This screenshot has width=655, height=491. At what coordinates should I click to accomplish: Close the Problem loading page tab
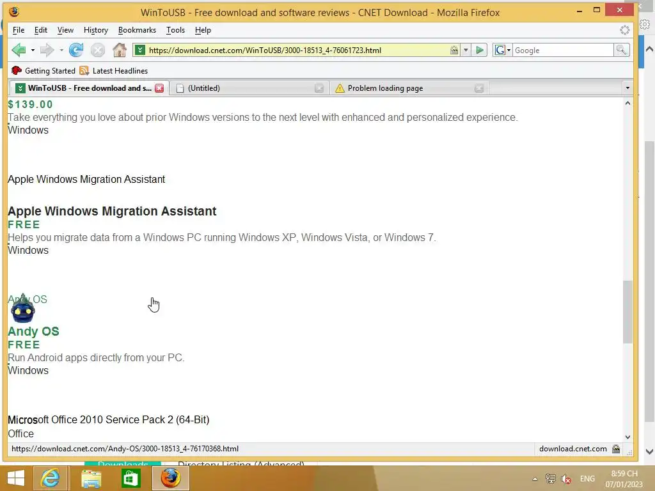[479, 88]
